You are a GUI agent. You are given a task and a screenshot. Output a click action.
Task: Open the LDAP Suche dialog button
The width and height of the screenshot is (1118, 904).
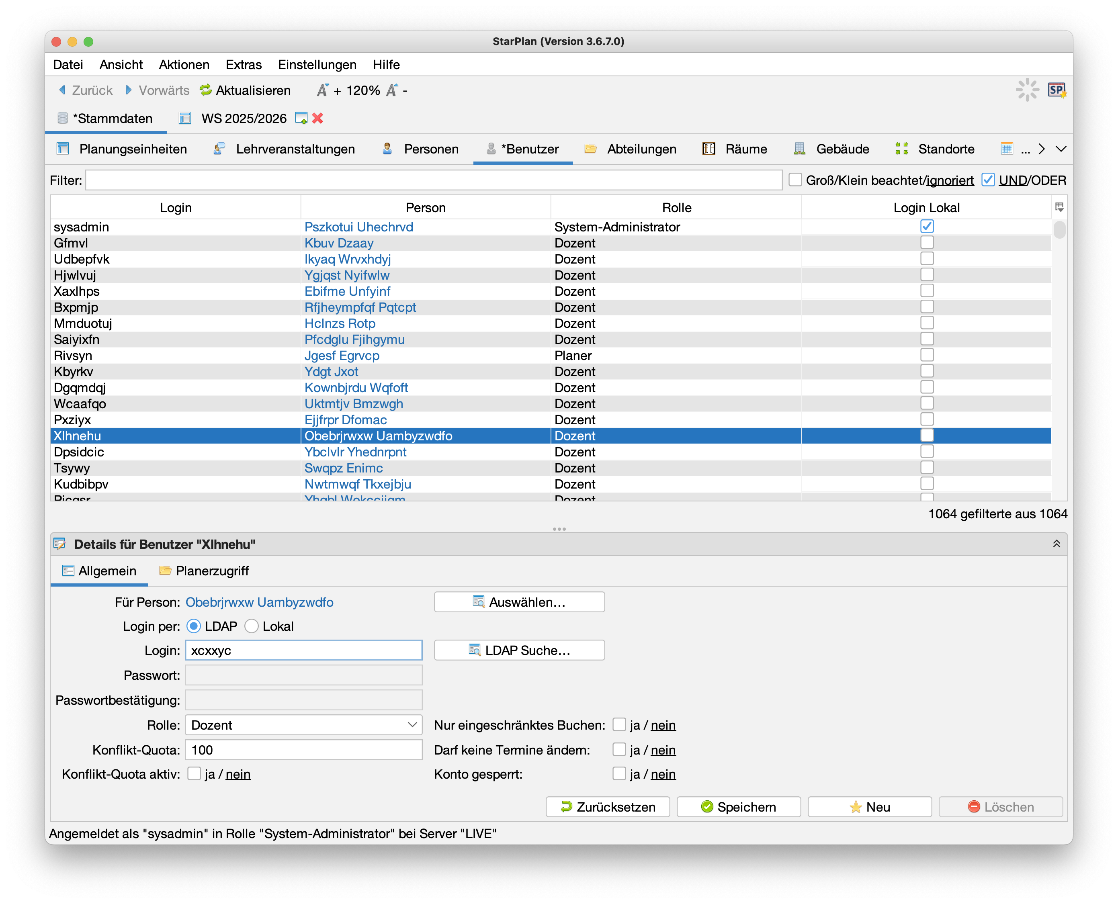pyautogui.click(x=519, y=650)
